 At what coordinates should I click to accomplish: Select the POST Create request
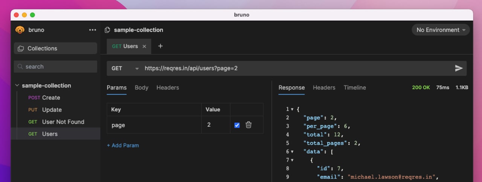51,98
